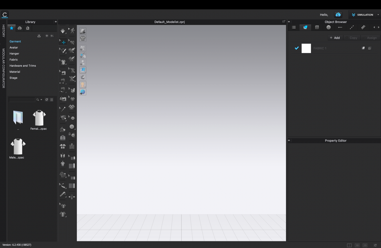Click the Simulate down-arrow tool
381x248 pixels.
(63, 31)
